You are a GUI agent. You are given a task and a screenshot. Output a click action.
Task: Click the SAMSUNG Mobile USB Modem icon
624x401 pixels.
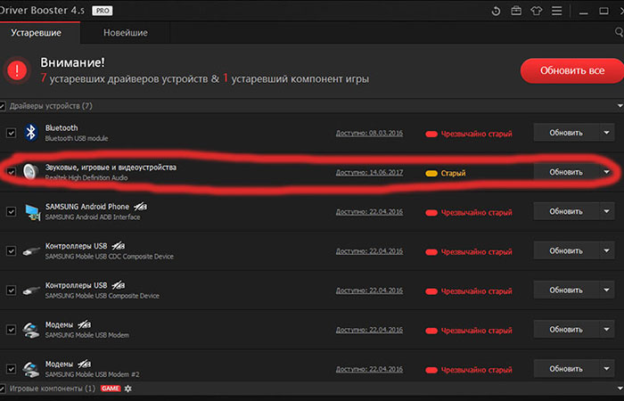pyautogui.click(x=31, y=330)
